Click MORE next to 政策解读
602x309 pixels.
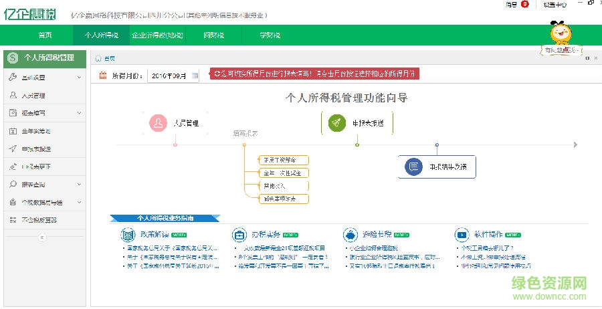(179, 235)
